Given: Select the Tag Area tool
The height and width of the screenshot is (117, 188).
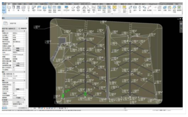Looking at the screenshot, I should (x=124, y=9).
